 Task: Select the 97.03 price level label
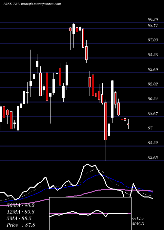[x=153, y=40]
